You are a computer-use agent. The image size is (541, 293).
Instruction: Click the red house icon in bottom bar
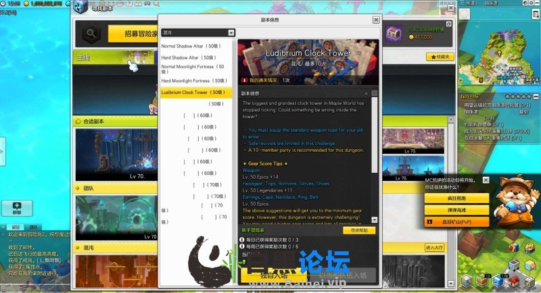coord(513,282)
